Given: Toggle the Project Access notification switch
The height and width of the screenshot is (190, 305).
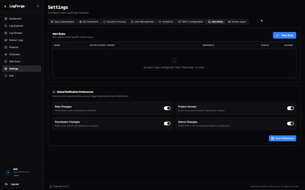Looking at the screenshot, I should 291,108.
